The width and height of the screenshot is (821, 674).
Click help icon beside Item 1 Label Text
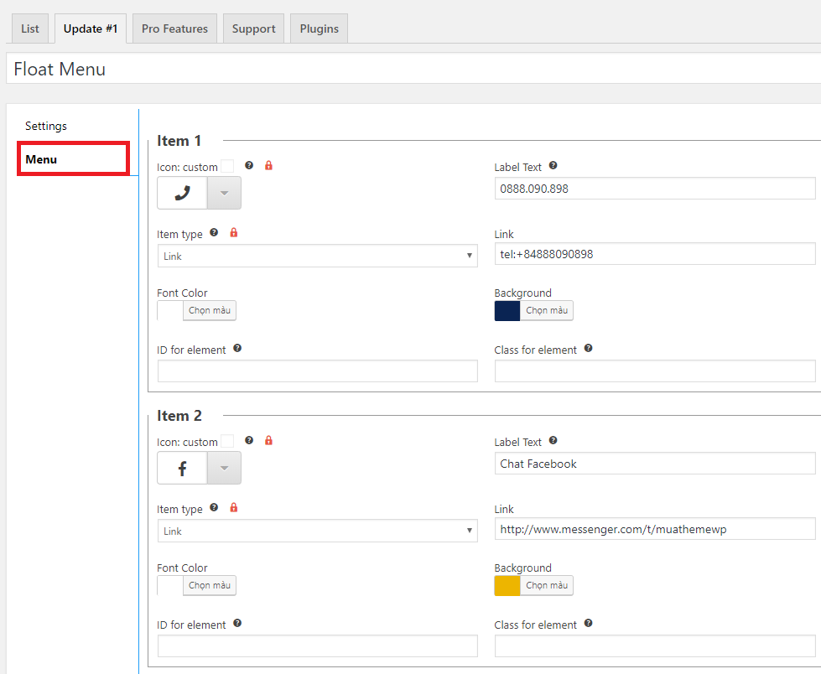click(x=553, y=166)
